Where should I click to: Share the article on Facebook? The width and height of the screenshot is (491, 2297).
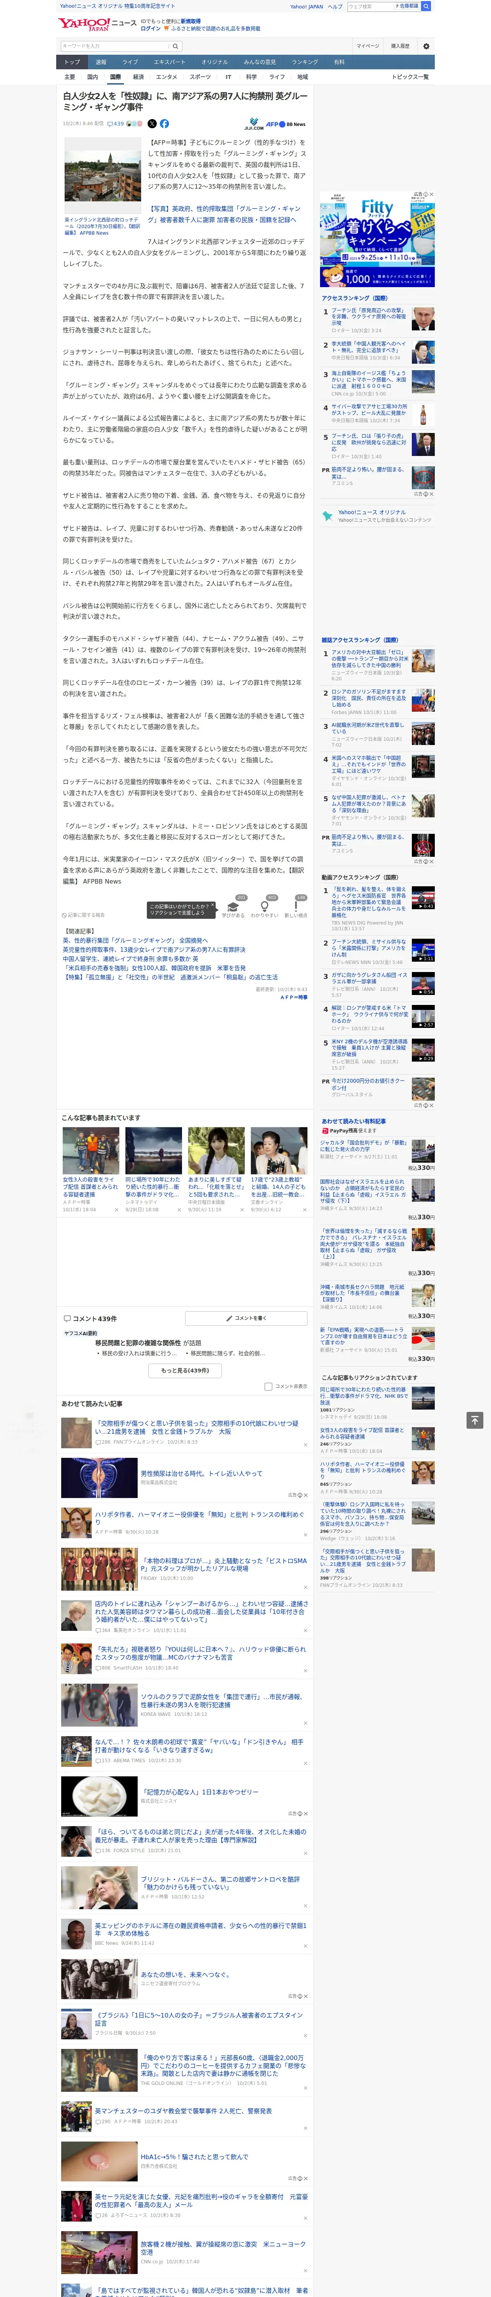tap(164, 124)
